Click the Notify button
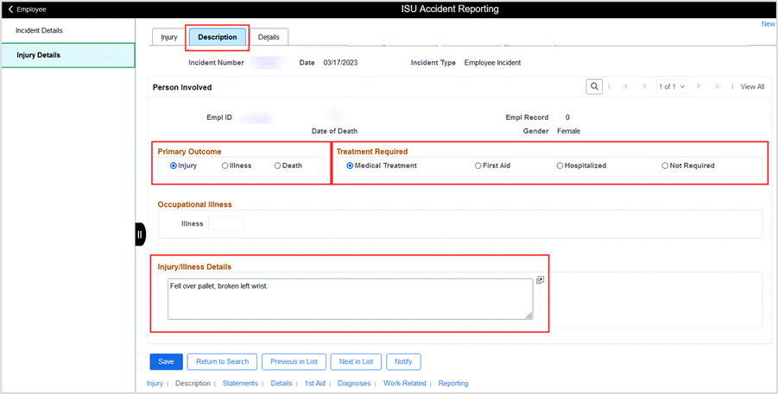 point(403,362)
